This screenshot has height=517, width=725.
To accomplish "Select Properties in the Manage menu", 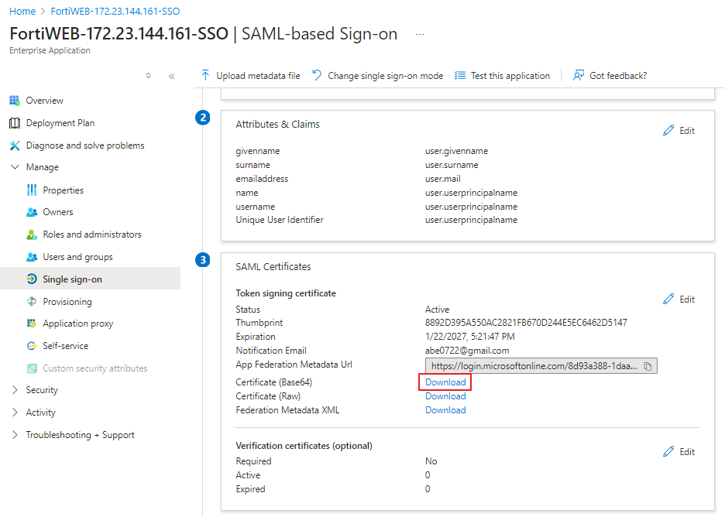I will [63, 190].
